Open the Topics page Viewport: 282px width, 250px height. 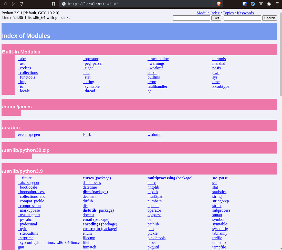(228, 13)
